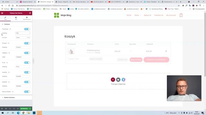206x115 pixels.
Task: Reload the page with browser refresh icon
Action: coord(9,6)
